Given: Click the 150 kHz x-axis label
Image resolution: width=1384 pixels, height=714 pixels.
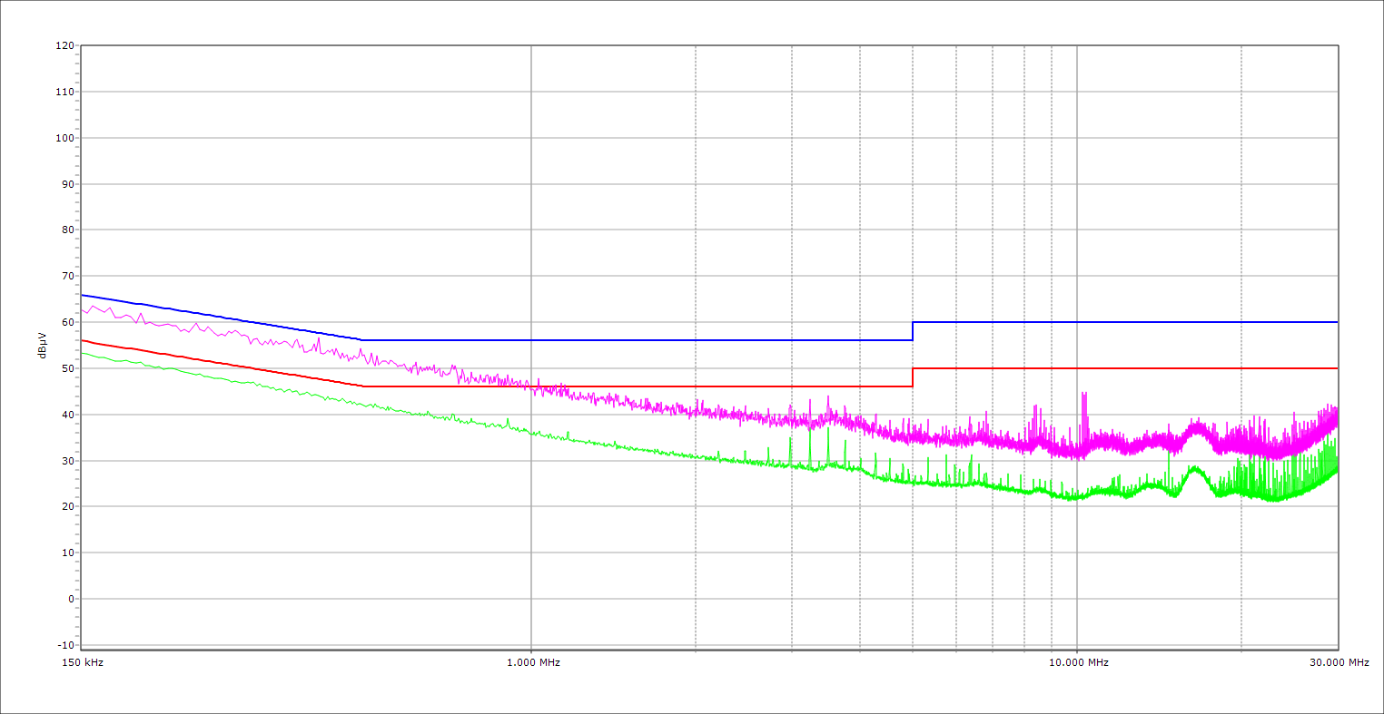Looking at the screenshot, I should pos(82,663).
